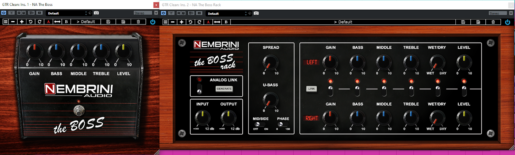The image size is (515, 155).
Task: Click the U-Bass knob
Action: coord(270,100)
